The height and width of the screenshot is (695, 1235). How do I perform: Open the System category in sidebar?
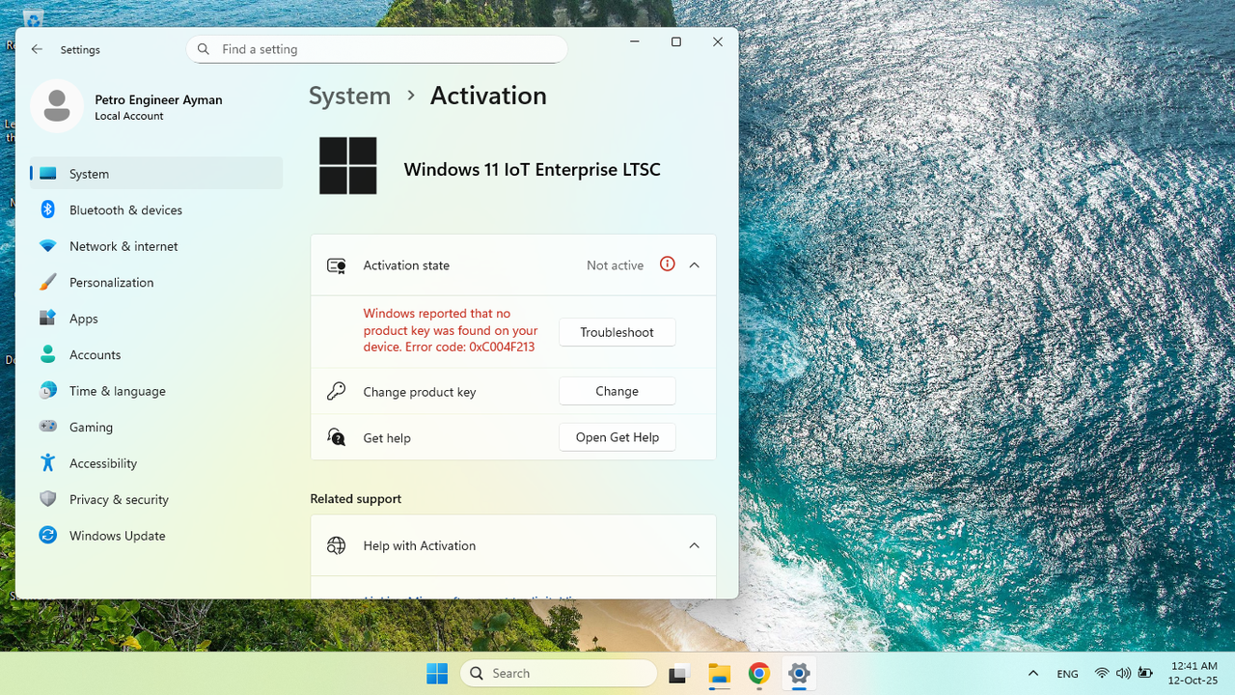(x=156, y=174)
